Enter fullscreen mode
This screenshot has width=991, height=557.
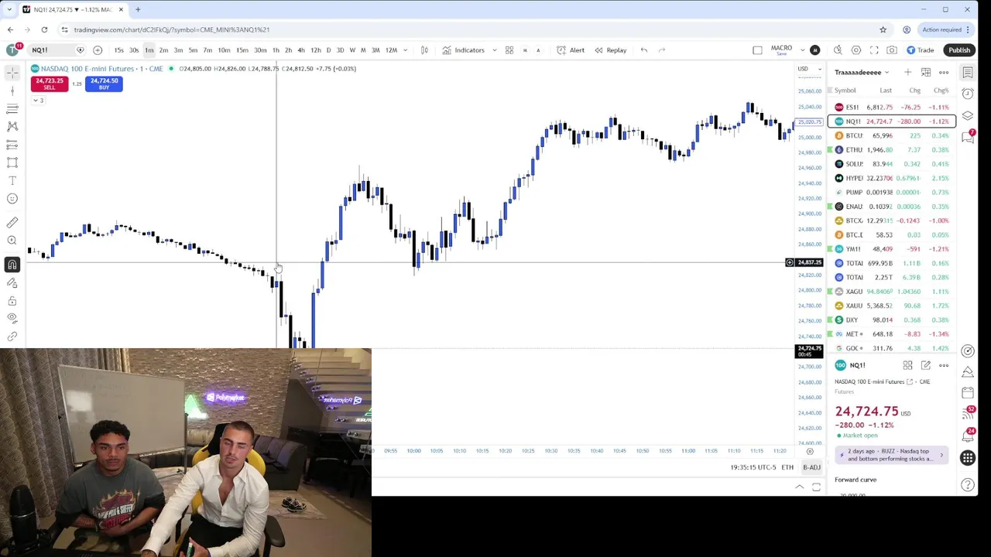pyautogui.click(x=874, y=50)
